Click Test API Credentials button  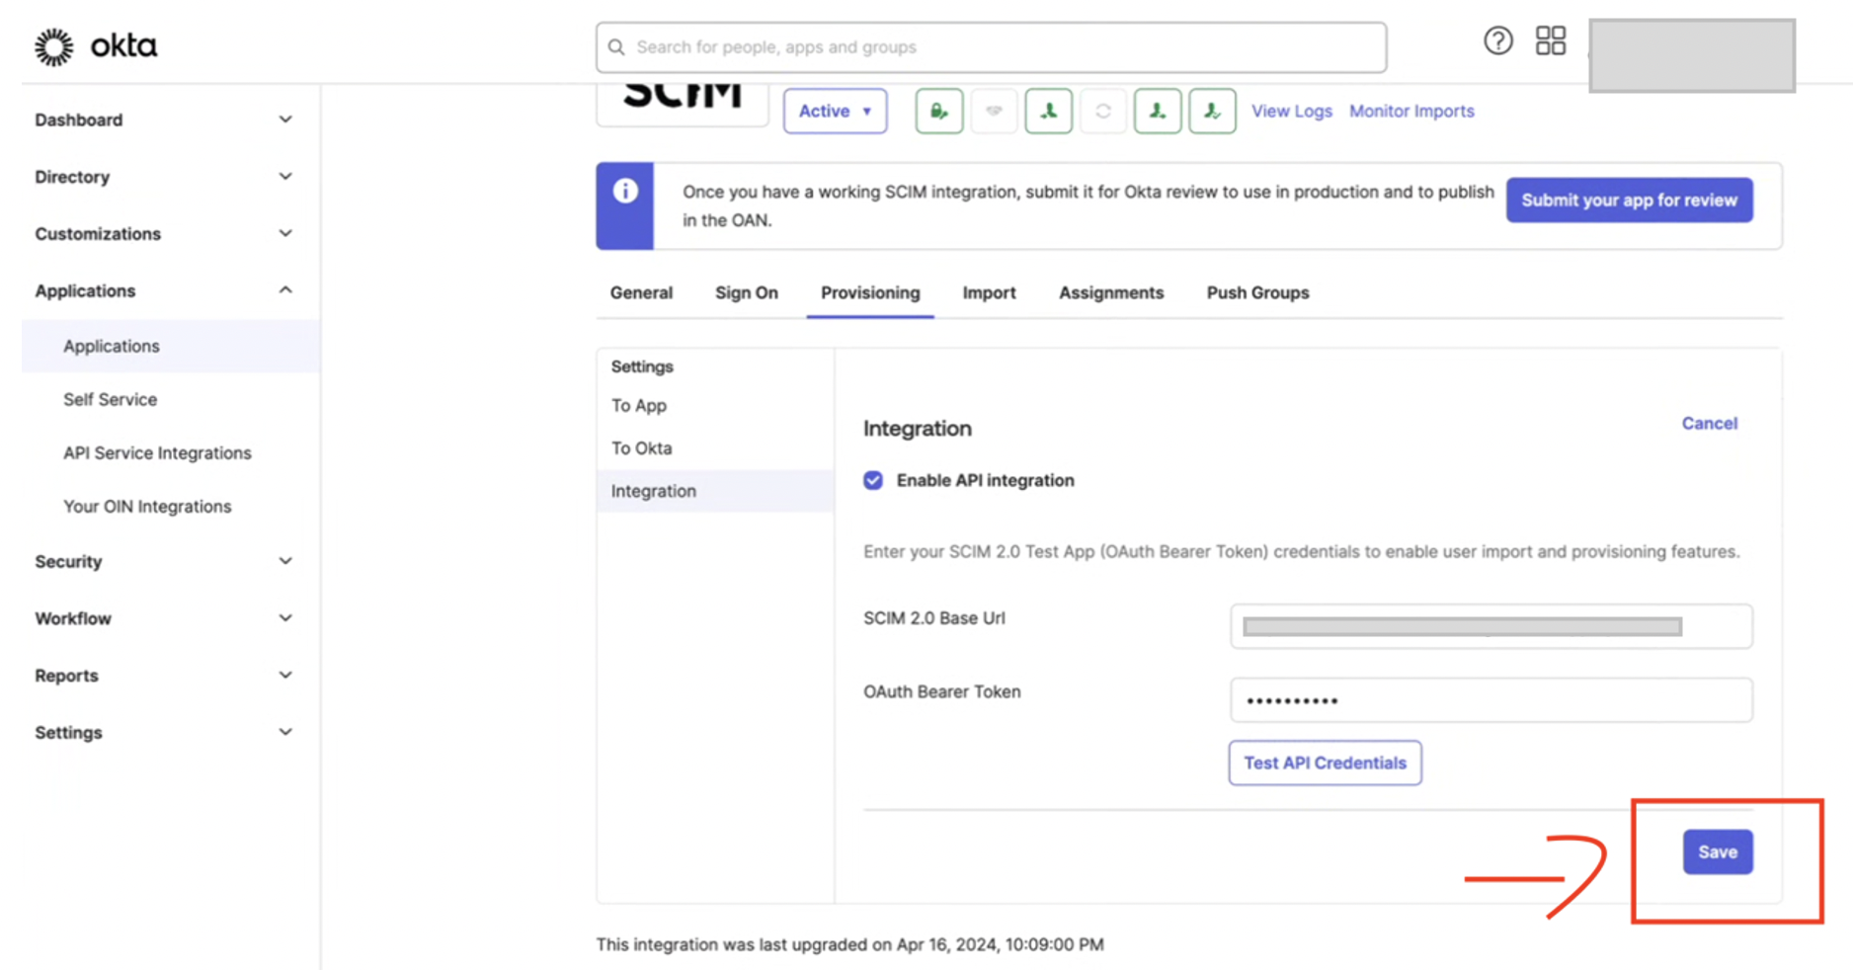(x=1325, y=763)
